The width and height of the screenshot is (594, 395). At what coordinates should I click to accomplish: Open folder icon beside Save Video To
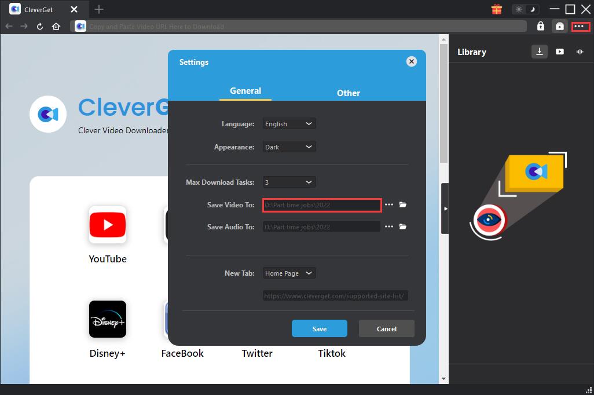pos(403,204)
